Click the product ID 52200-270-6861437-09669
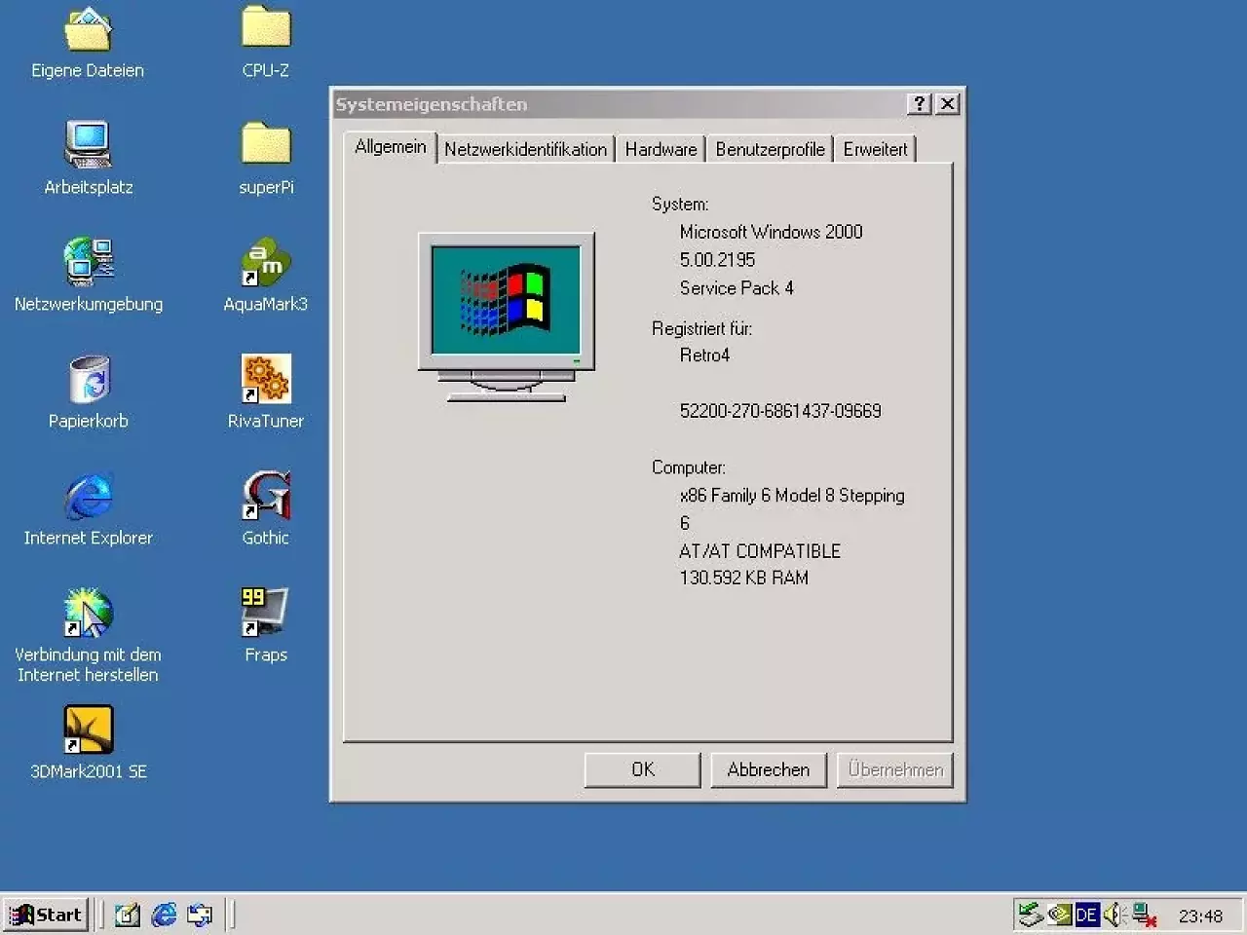The height and width of the screenshot is (935, 1247). (x=780, y=411)
